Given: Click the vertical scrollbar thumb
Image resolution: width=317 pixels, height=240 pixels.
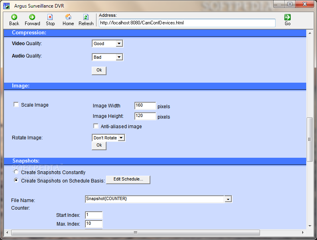Looking at the screenshot, I should [310, 139].
